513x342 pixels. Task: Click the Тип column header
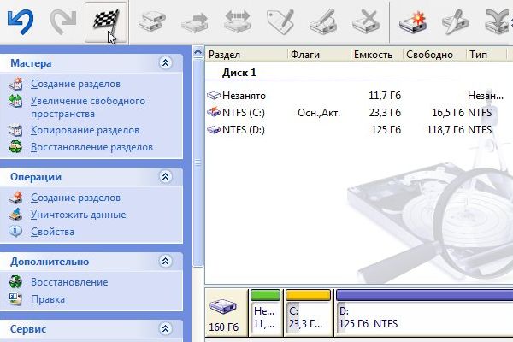[x=486, y=55]
